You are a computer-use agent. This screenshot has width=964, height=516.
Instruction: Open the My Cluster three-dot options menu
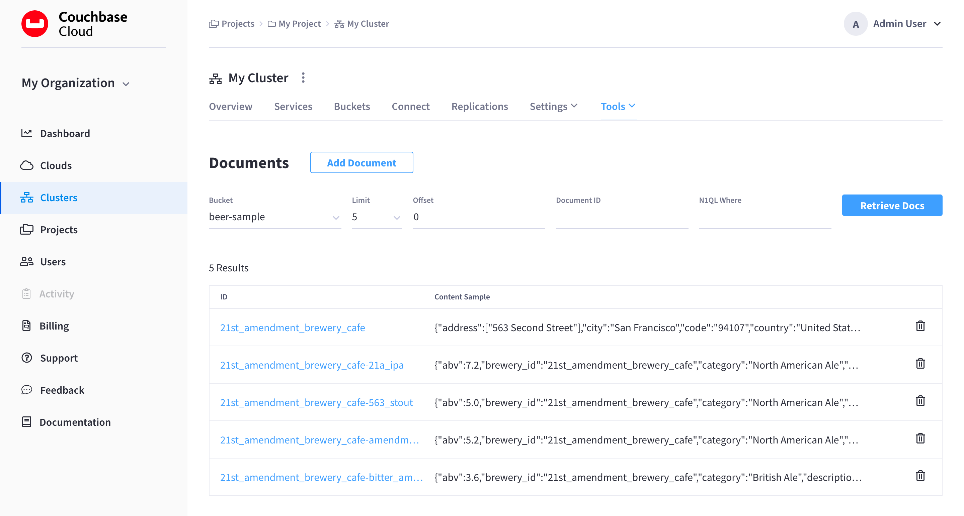[x=303, y=78]
